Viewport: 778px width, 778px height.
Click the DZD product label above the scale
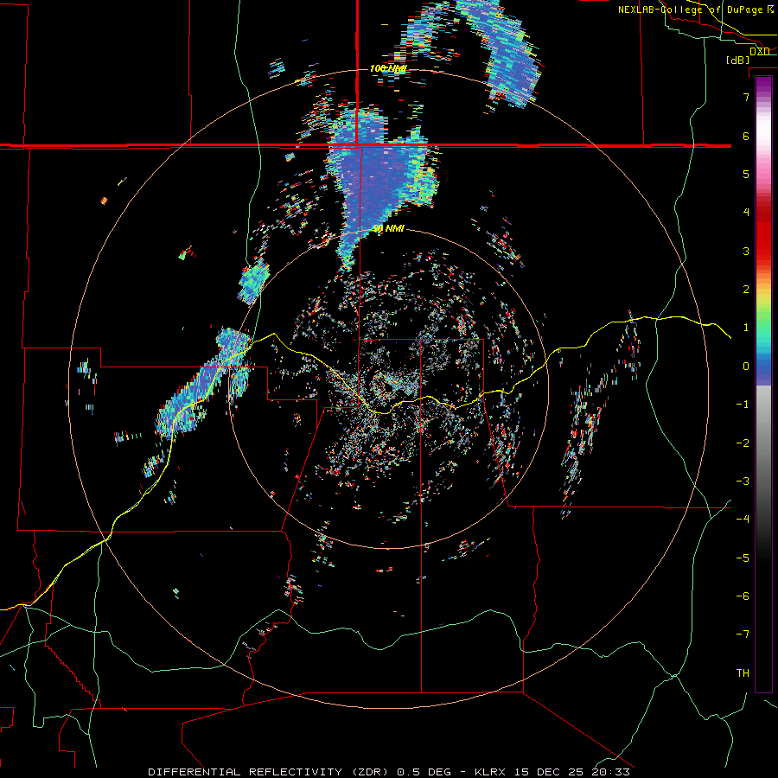[x=760, y=52]
